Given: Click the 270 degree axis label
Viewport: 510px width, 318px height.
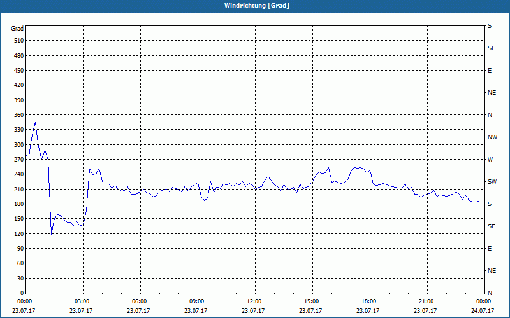Looking at the screenshot, I should pos(19,160).
